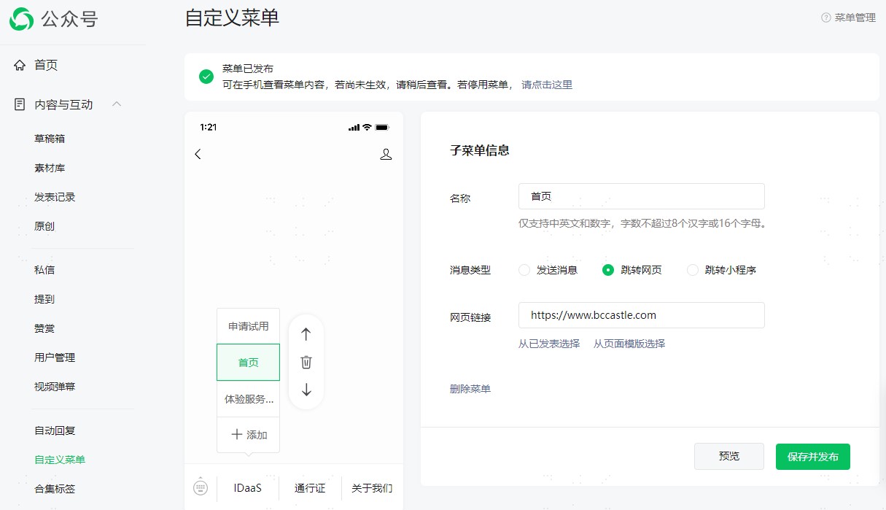Open 原创 in the sidebar
886x510 pixels.
pyautogui.click(x=44, y=226)
